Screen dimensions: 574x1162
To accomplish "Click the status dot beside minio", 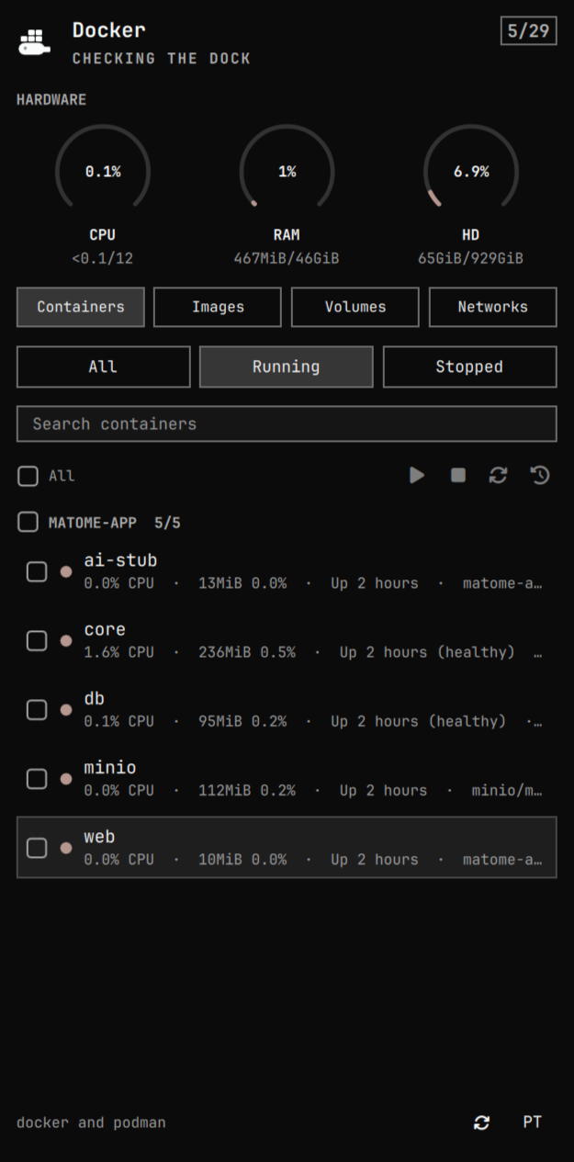I will click(66, 779).
